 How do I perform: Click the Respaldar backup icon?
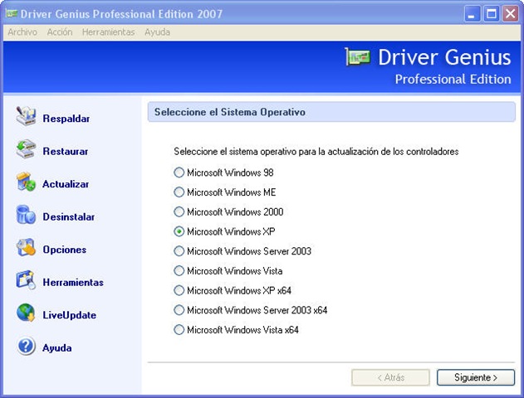26,116
